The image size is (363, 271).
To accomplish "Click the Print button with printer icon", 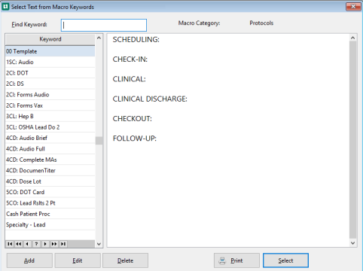I will pyautogui.click(x=236, y=260).
